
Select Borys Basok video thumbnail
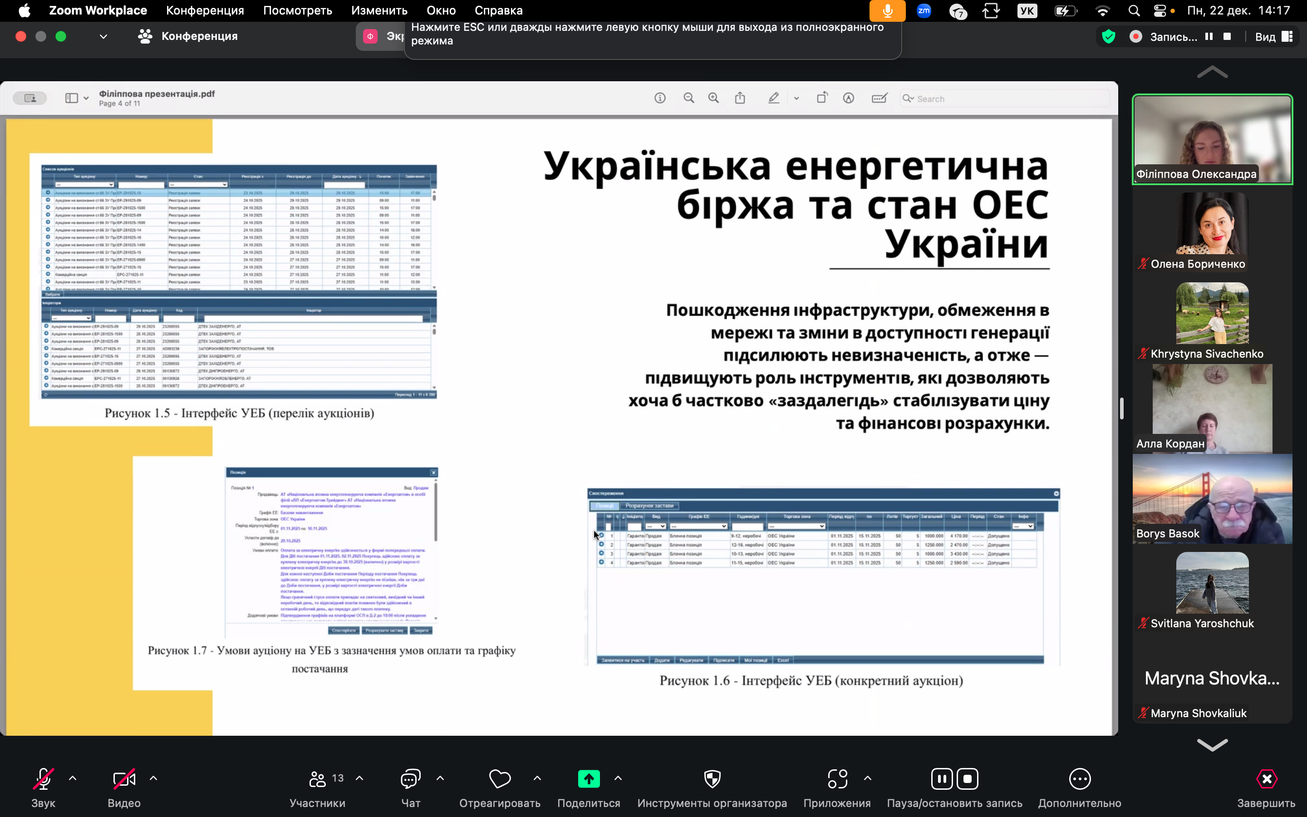[1212, 499]
